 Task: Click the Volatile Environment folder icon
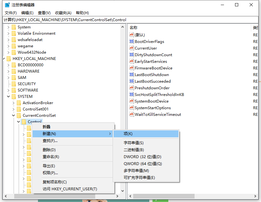point(14,33)
